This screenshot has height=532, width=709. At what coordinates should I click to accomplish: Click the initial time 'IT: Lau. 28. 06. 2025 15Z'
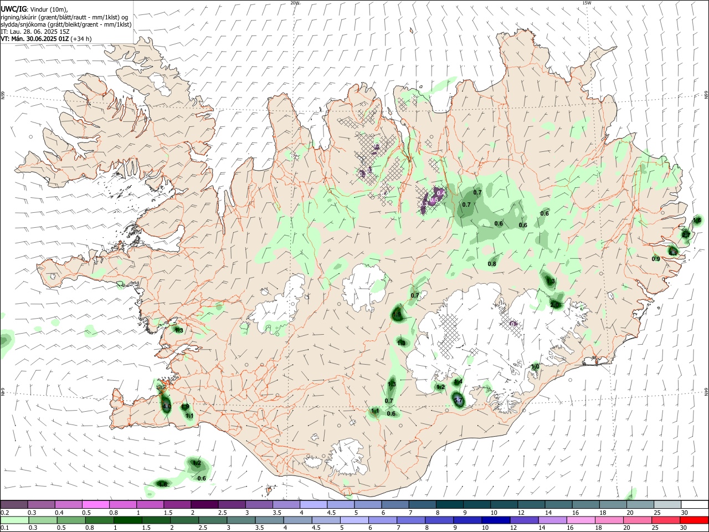point(34,32)
